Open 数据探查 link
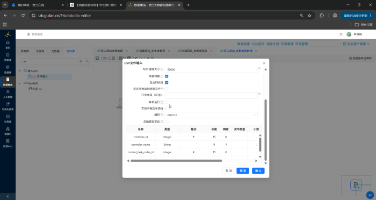Screen dimensions: 376x200 [x=243, y=44]
